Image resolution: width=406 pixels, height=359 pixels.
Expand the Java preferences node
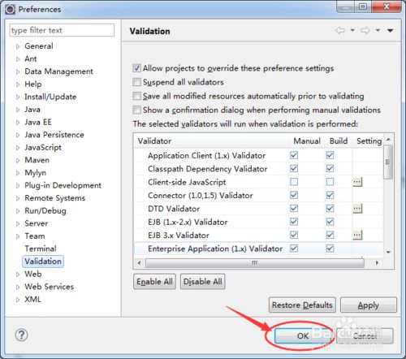[18, 110]
